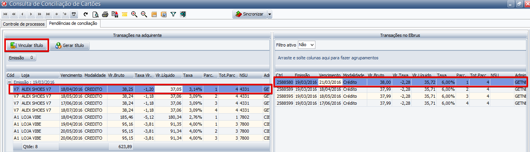This screenshot has width=530, height=152.
Task: Go to last record navigation button
Action: point(48,14)
